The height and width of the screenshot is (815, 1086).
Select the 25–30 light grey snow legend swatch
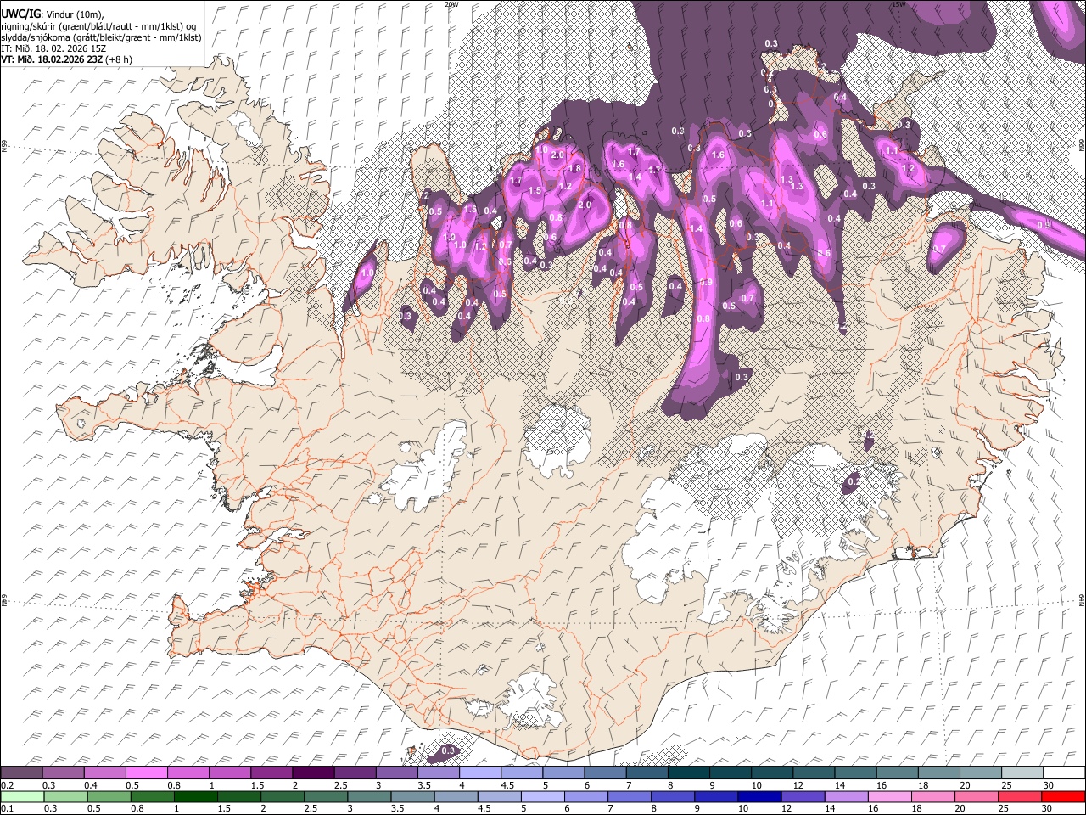point(1022,773)
